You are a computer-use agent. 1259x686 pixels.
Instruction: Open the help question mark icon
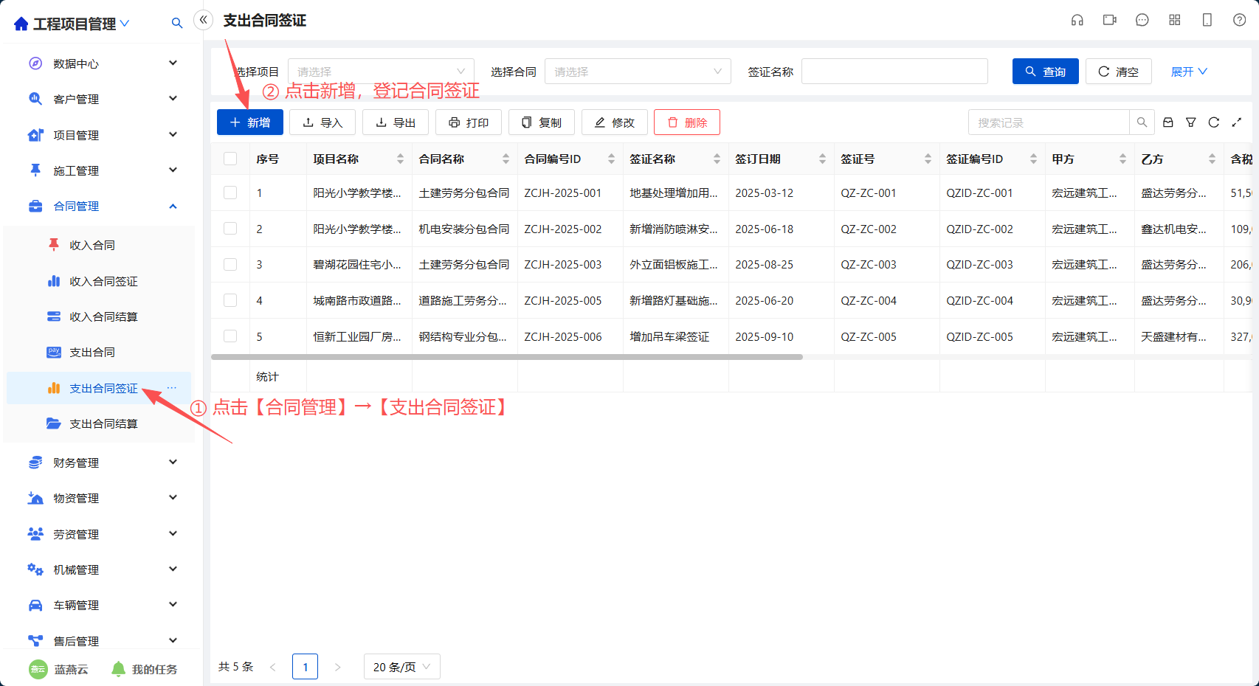1240,20
